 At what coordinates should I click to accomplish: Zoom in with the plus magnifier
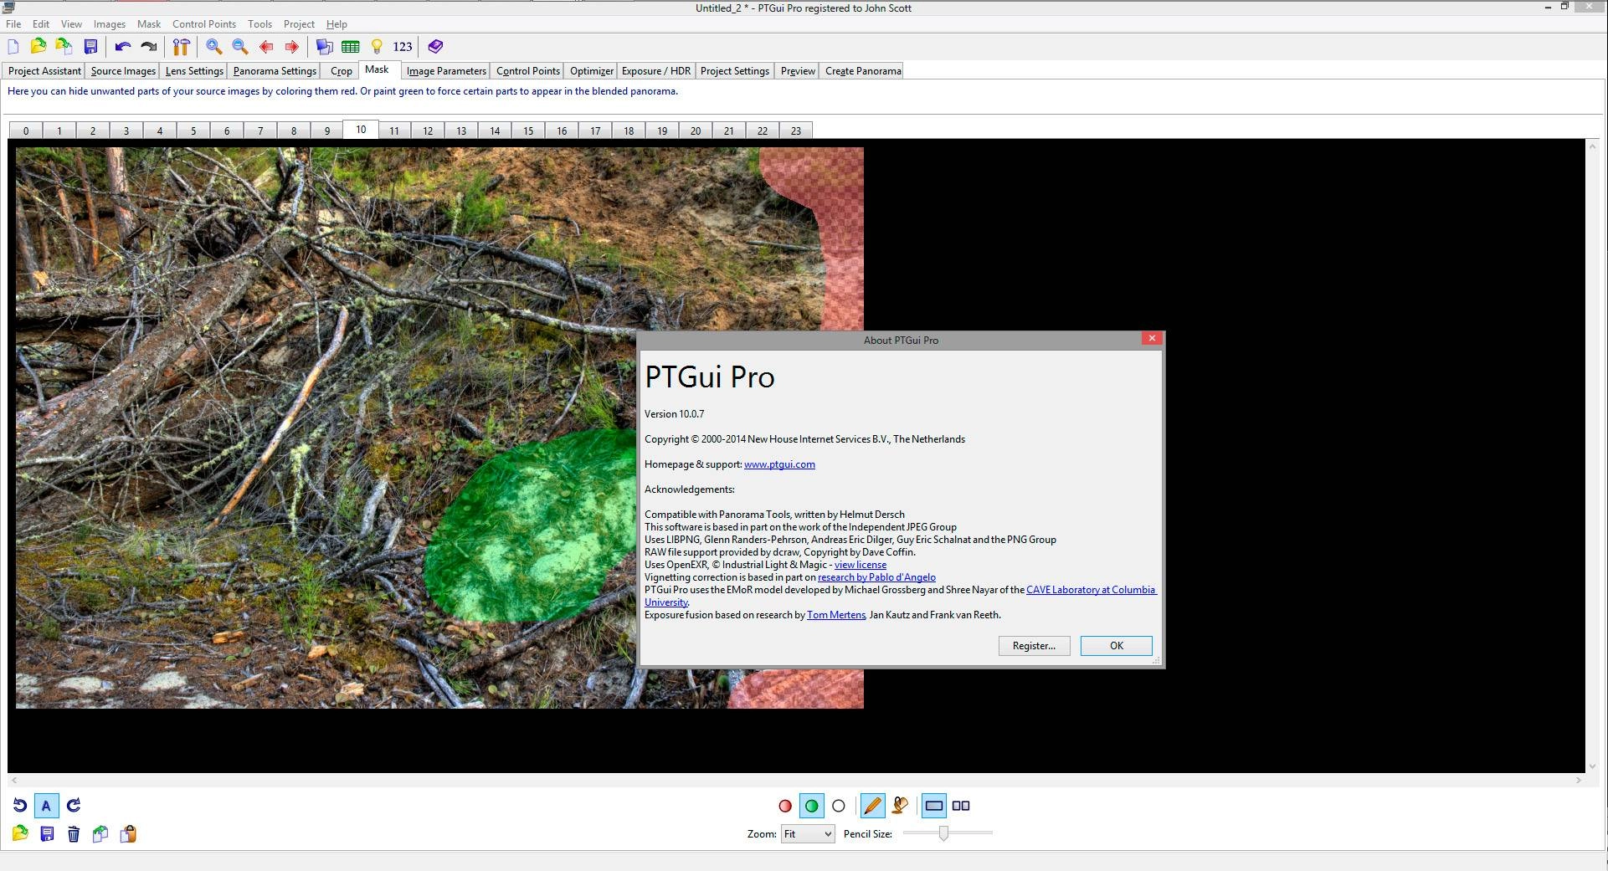[214, 47]
